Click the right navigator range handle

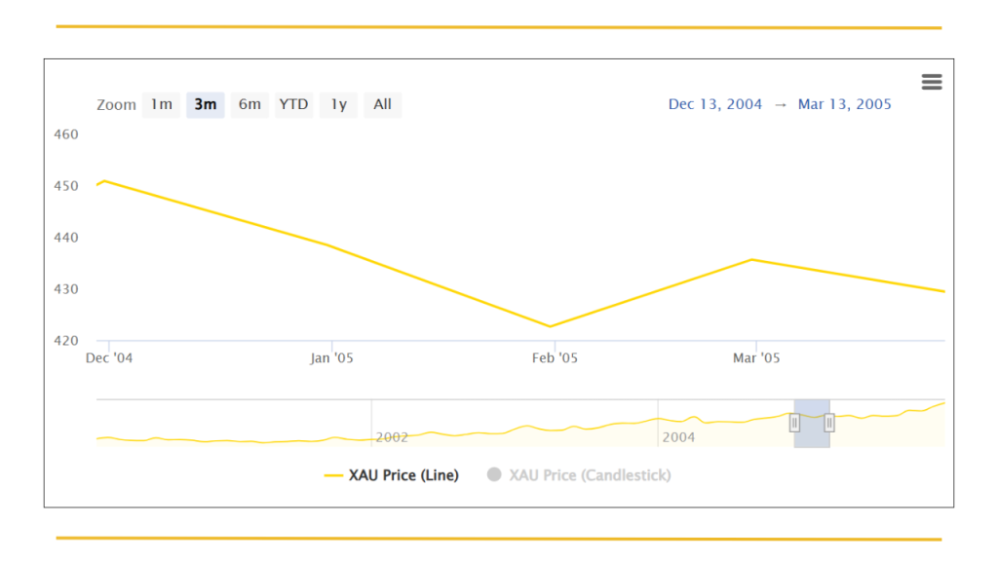(829, 422)
